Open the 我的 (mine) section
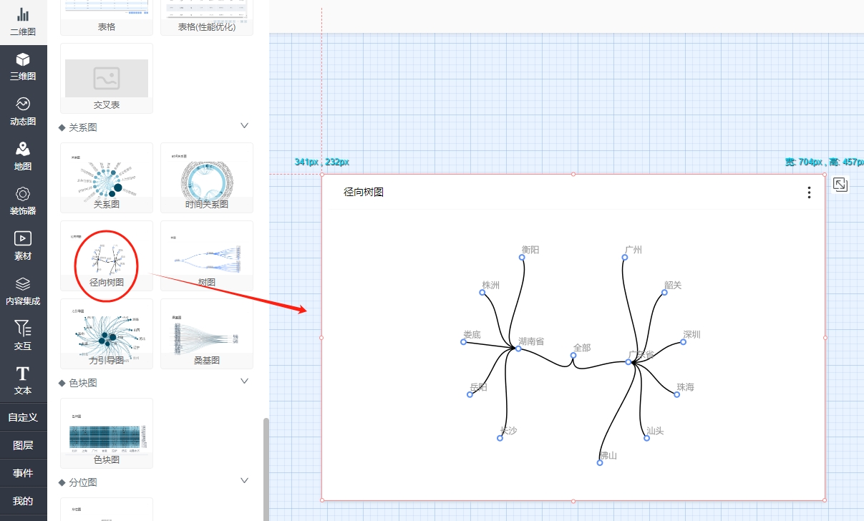The height and width of the screenshot is (521, 864). click(23, 501)
